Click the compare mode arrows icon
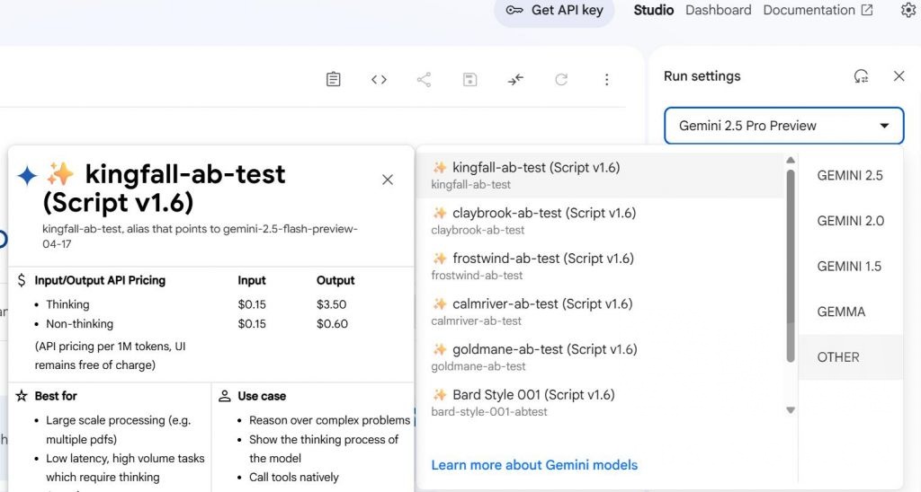Image resolution: width=921 pixels, height=492 pixels. coord(515,80)
